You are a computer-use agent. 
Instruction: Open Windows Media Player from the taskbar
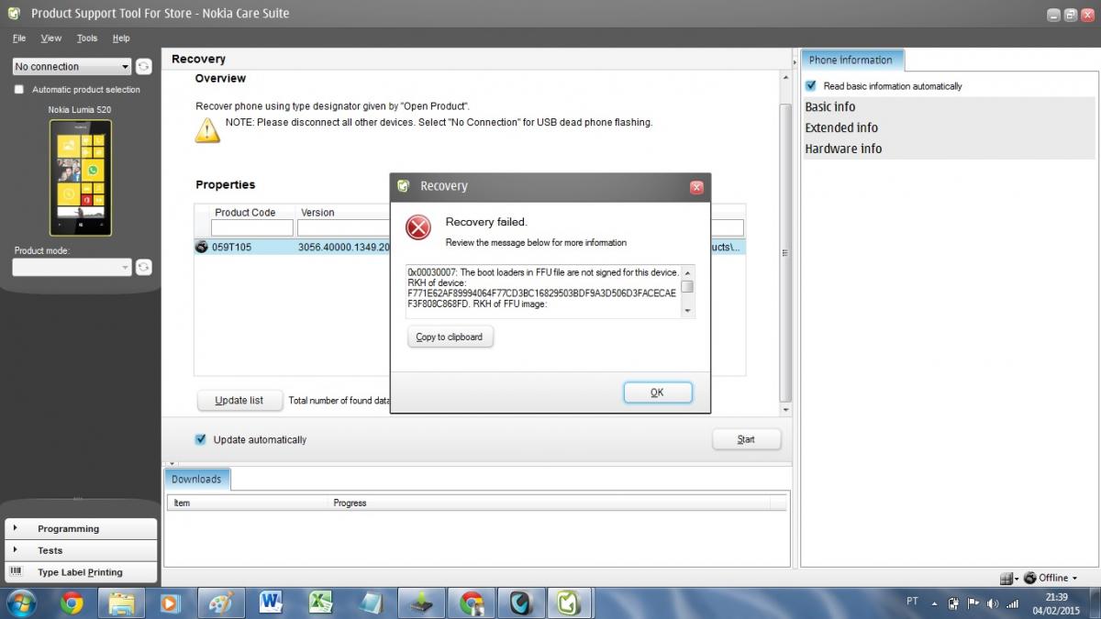point(171,602)
